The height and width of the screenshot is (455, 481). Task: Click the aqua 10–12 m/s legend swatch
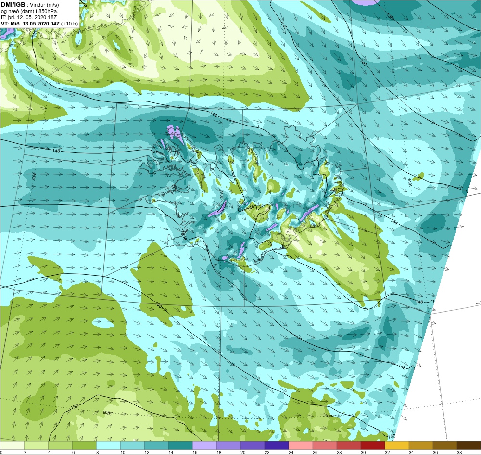coord(132,445)
